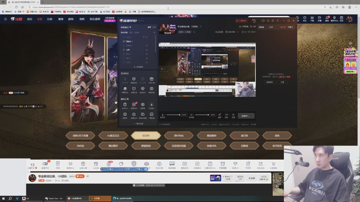Click the 100% speaker volume value

point(212,115)
